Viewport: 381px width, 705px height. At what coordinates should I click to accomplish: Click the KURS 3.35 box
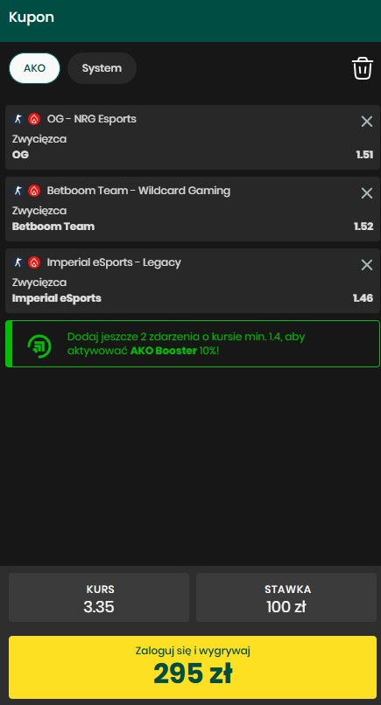point(99,597)
